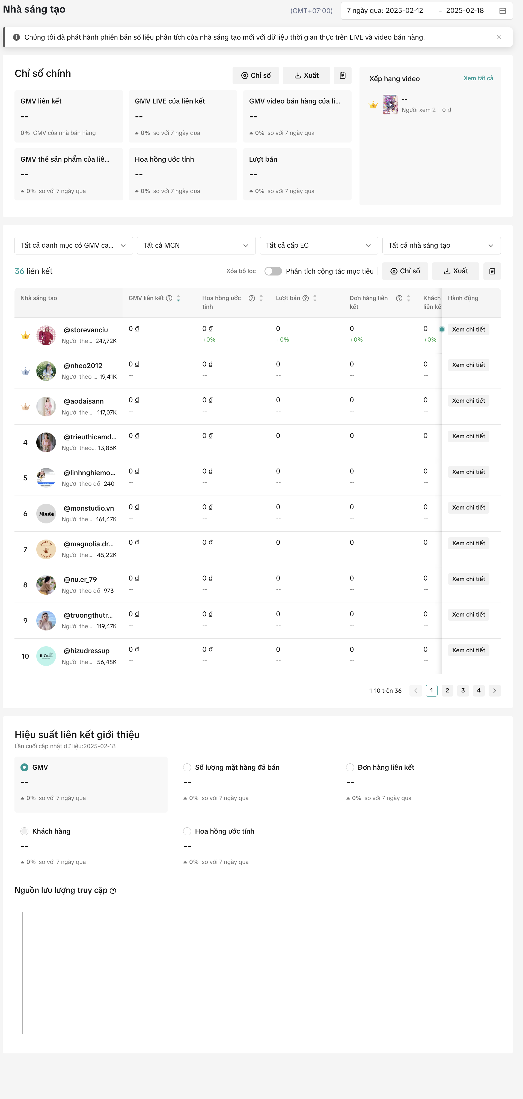
Task: Go to page 2 of the creator list
Action: point(447,690)
